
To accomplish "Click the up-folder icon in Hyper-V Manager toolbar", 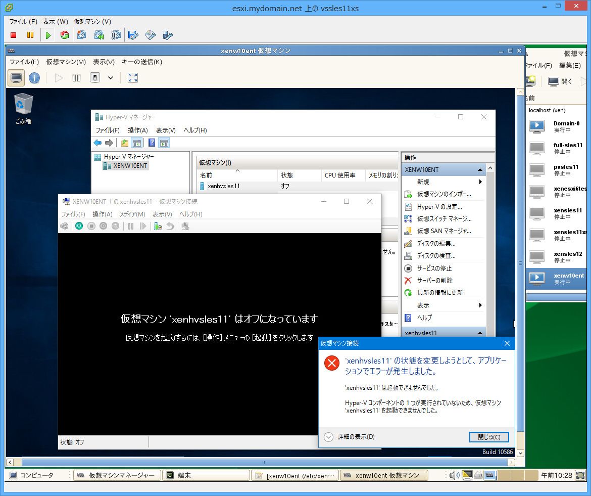I will [x=125, y=143].
